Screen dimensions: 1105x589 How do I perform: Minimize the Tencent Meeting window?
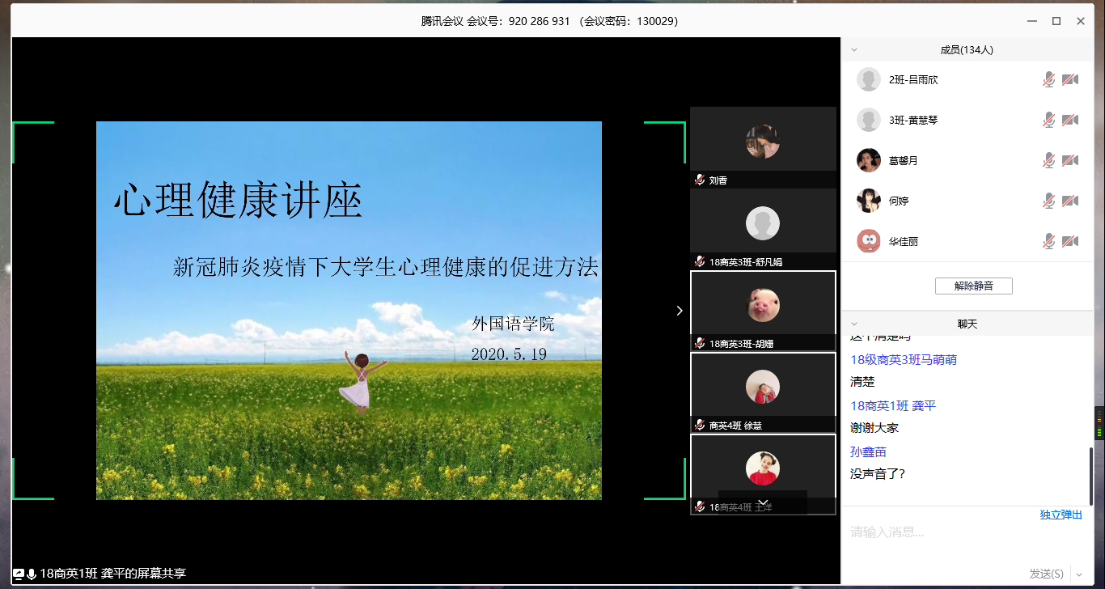(x=1031, y=21)
